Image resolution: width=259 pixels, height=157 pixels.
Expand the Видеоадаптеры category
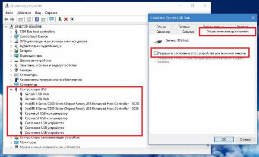(11, 56)
